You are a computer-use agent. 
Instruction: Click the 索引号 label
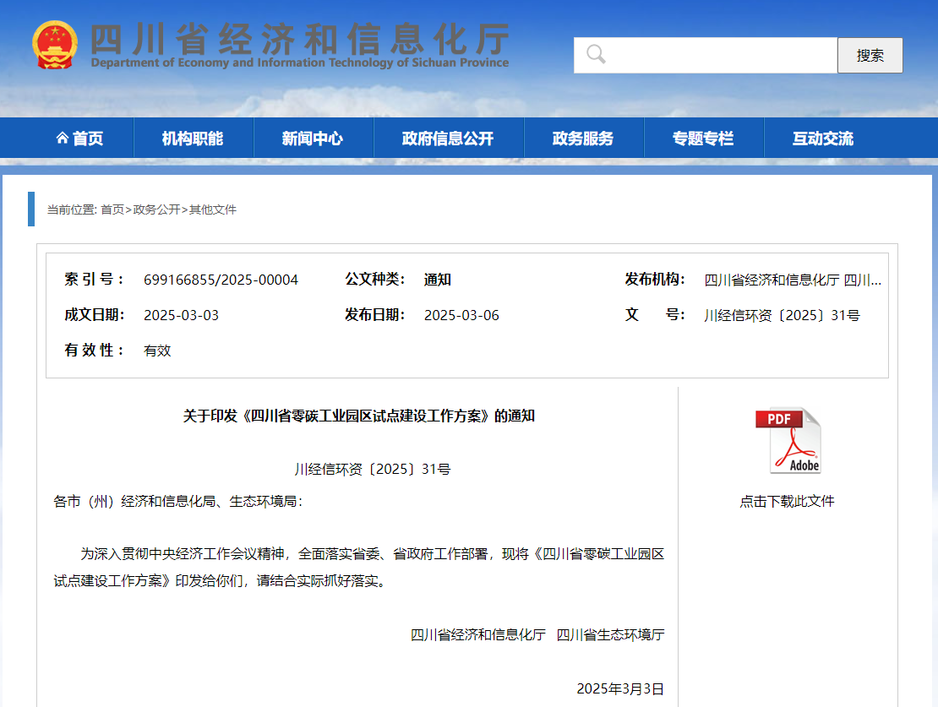point(94,280)
